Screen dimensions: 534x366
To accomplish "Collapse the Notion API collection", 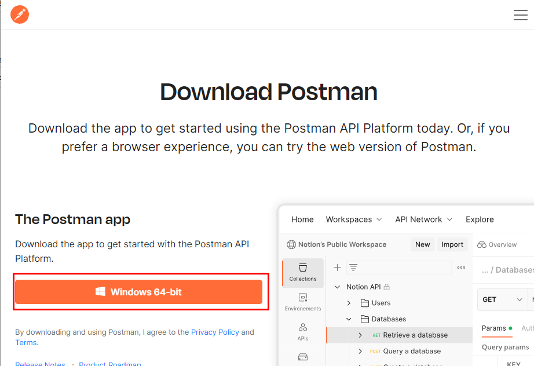I will point(337,287).
